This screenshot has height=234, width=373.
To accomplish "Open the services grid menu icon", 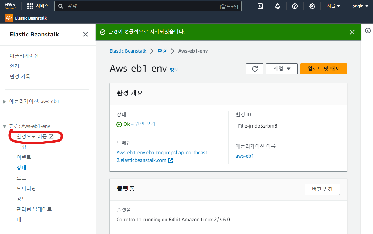I will point(30,6).
